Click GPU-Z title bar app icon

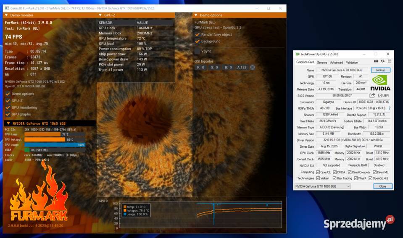(x=298, y=54)
